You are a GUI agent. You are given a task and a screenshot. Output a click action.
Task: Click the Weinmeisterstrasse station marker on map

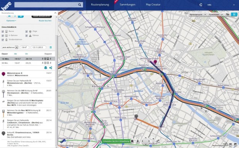pyautogui.click(x=149, y=61)
